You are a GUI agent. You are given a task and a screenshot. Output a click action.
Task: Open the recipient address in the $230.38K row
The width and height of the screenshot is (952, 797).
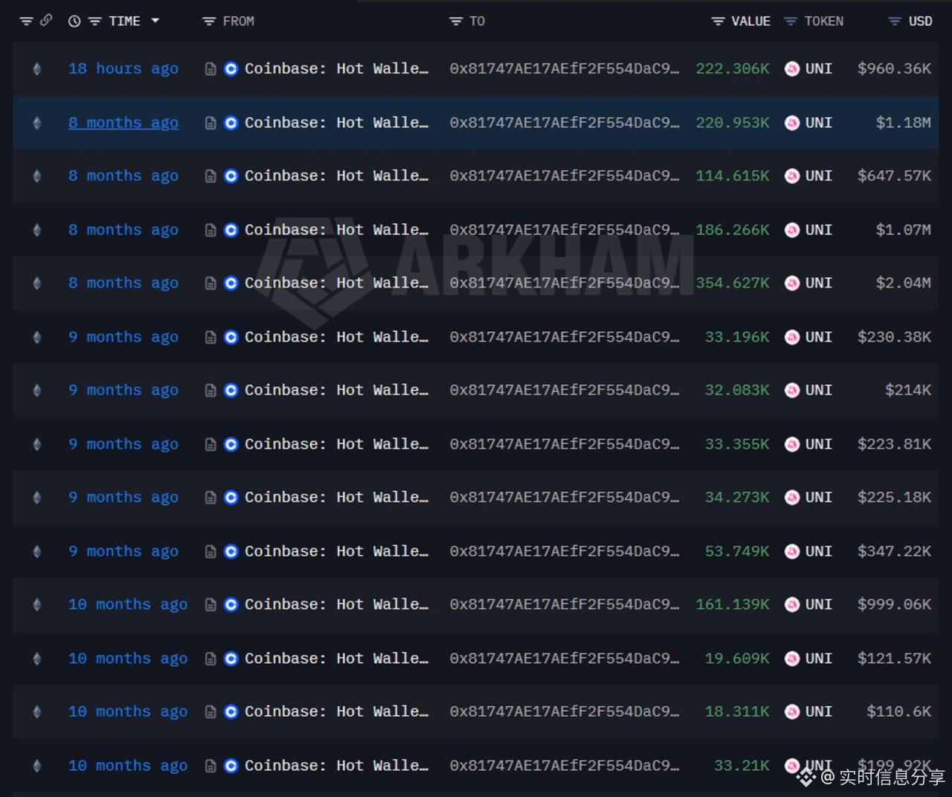pos(565,337)
